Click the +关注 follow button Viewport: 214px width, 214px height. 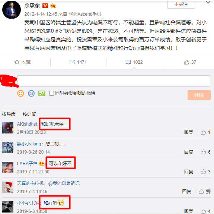181,4
